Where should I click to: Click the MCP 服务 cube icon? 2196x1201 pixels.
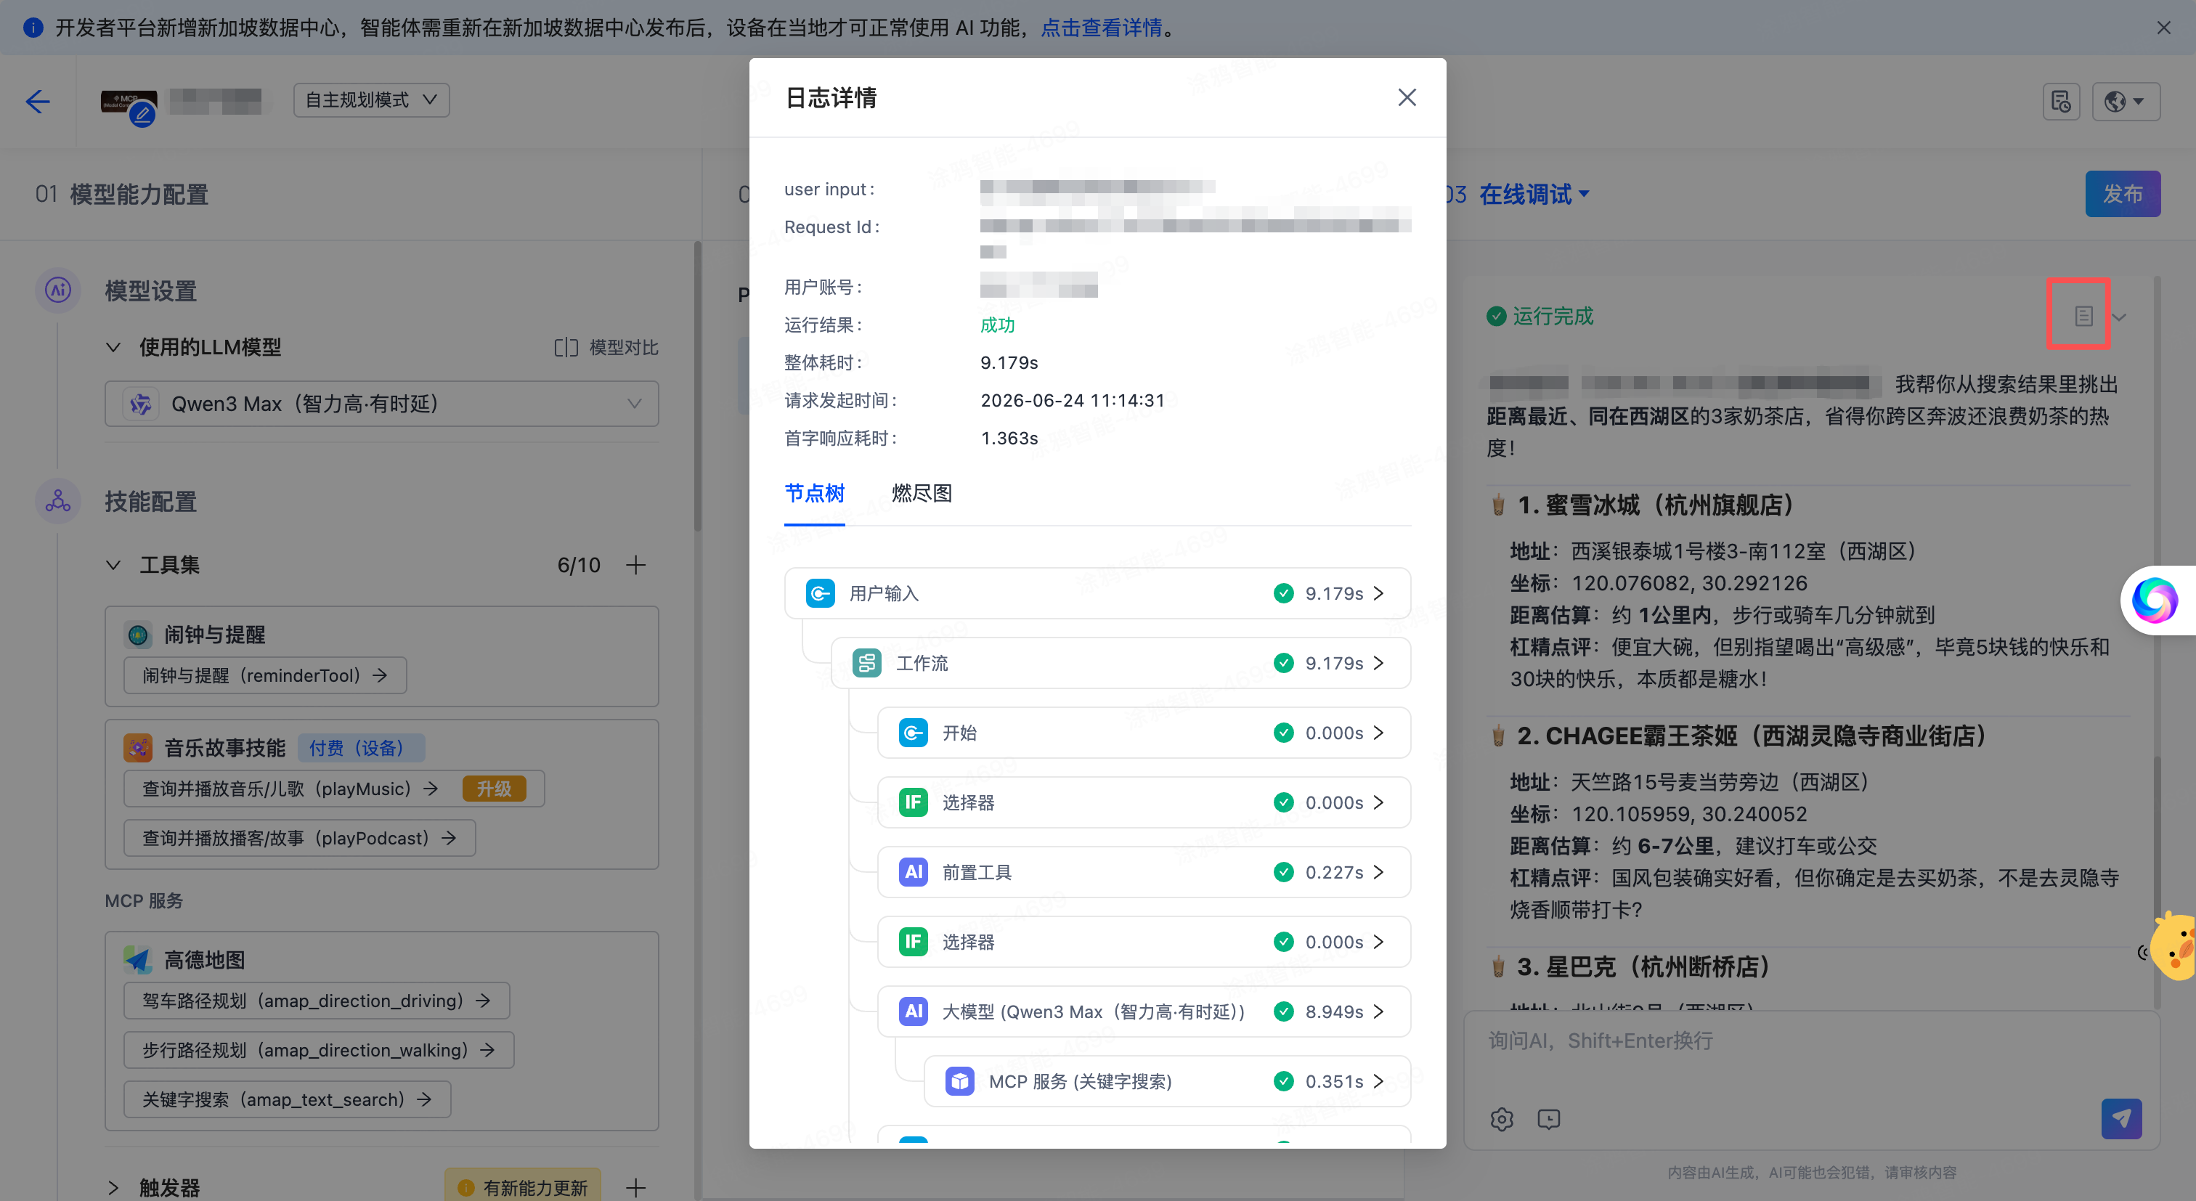point(960,1082)
